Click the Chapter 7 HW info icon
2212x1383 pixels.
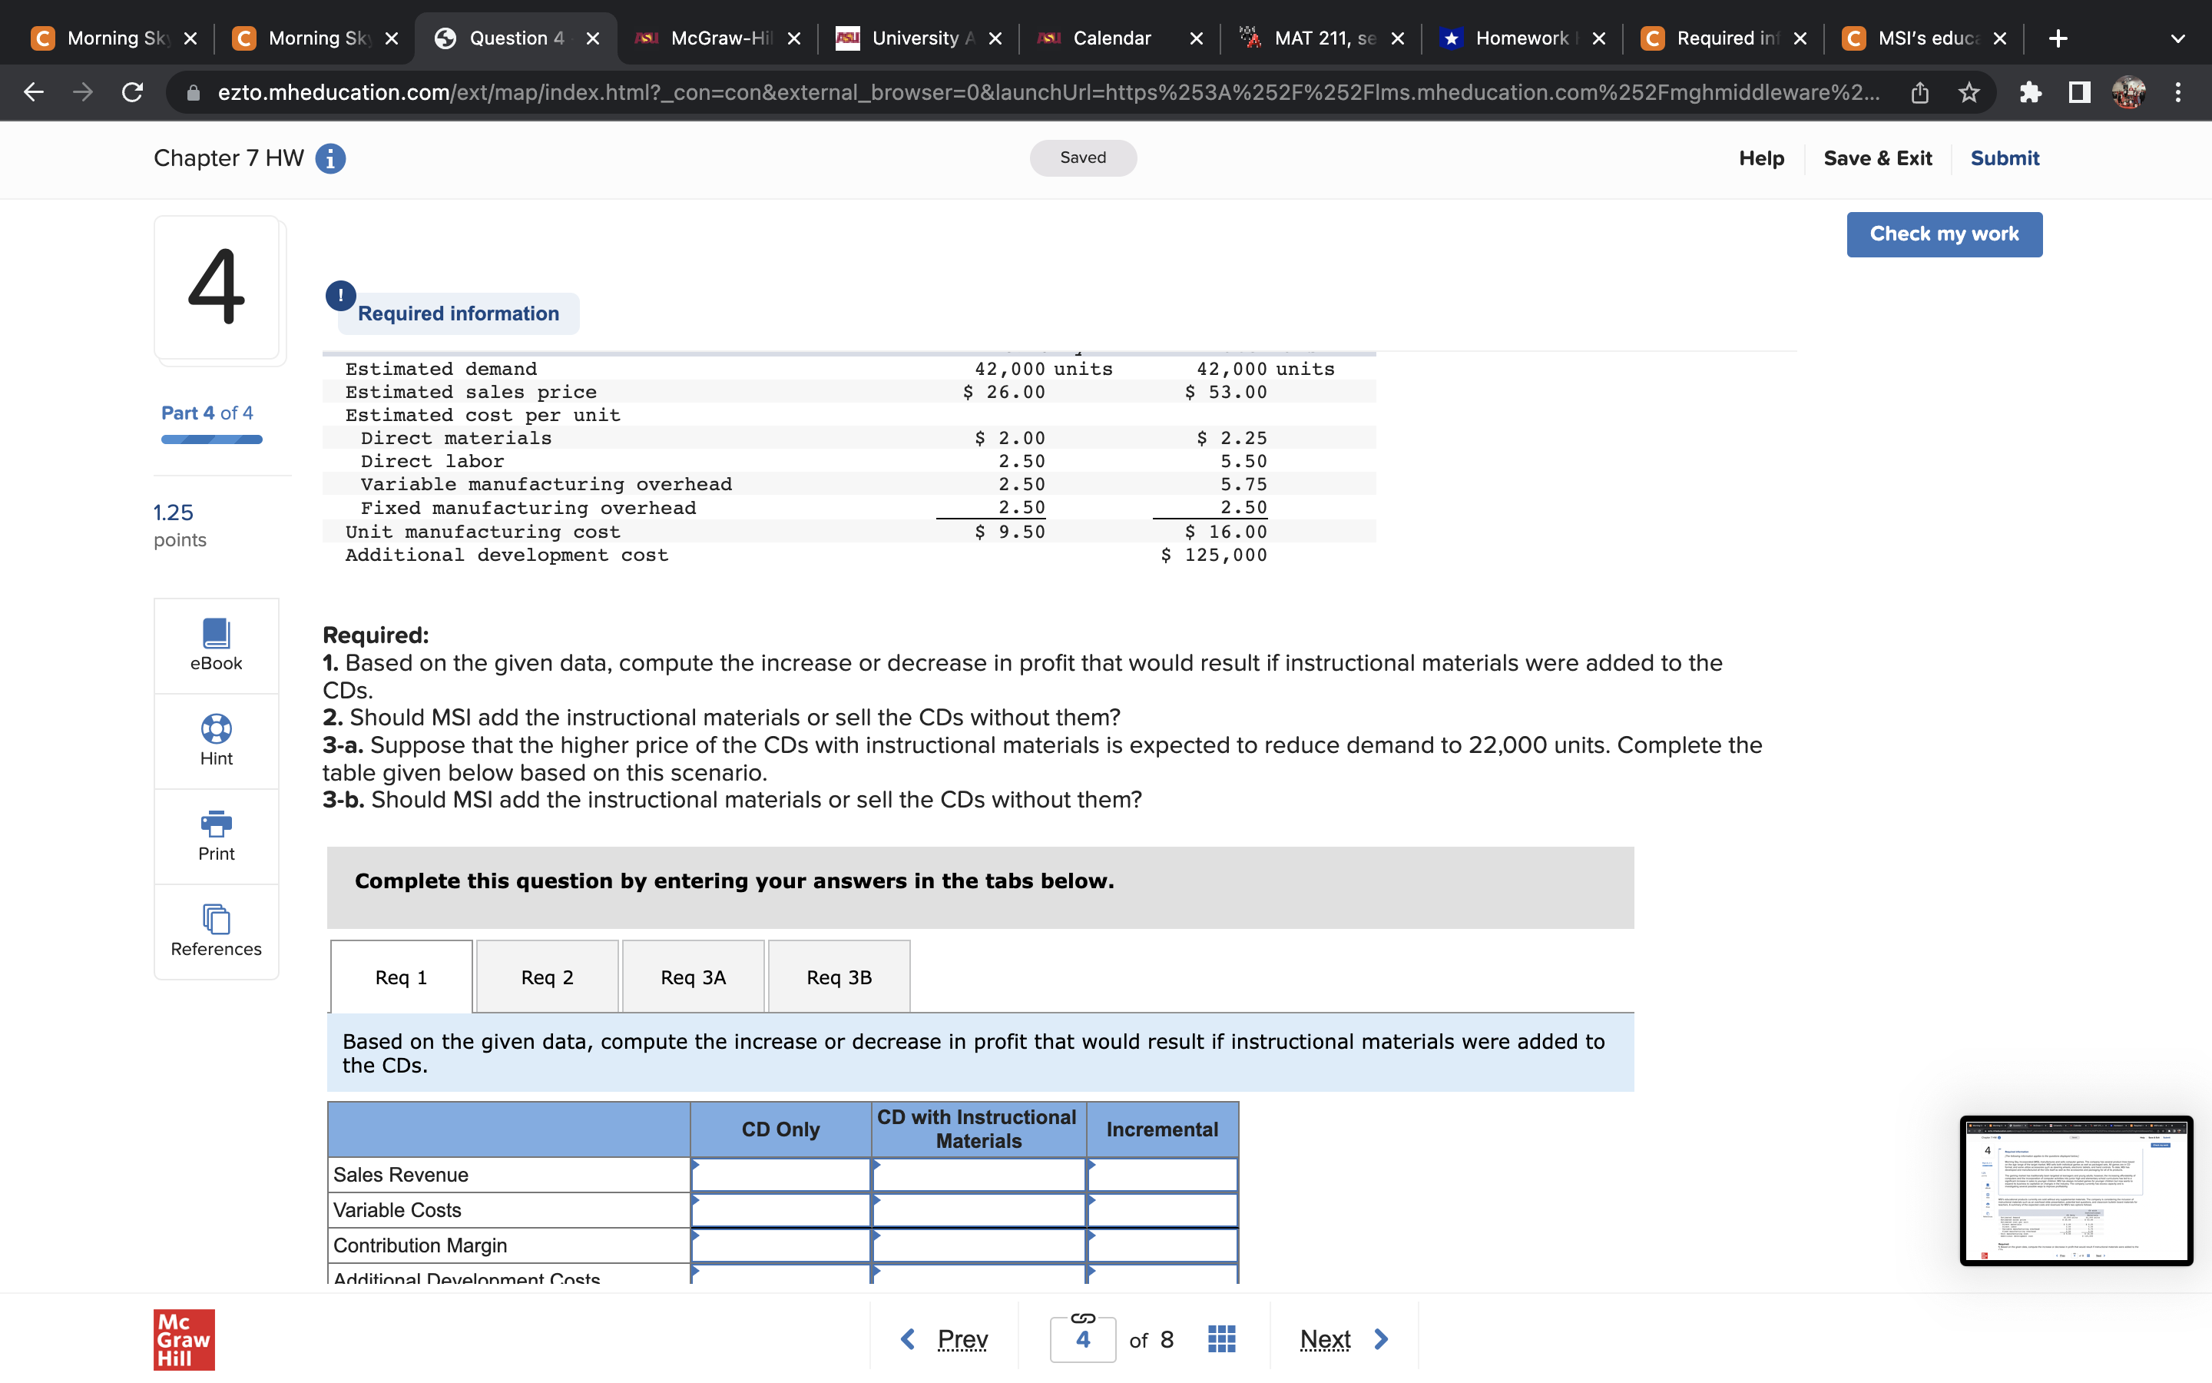click(330, 158)
